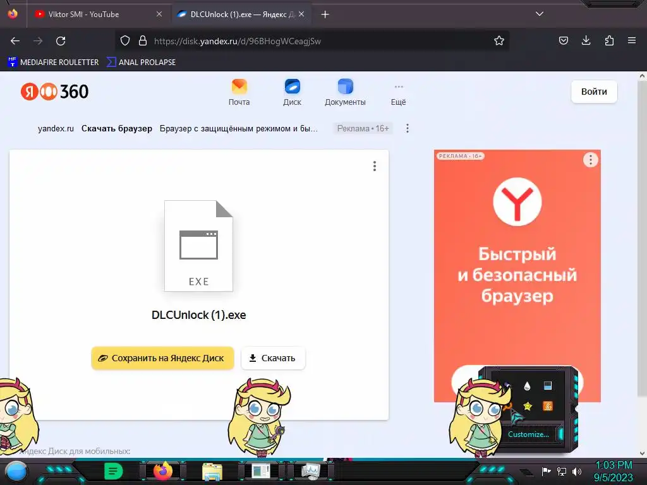Open the file card three-dot menu
This screenshot has height=485, width=647.
[x=374, y=166]
